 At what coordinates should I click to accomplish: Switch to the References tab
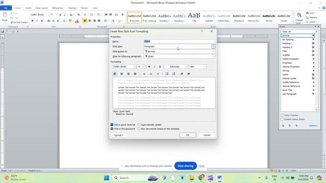pos(58,8)
